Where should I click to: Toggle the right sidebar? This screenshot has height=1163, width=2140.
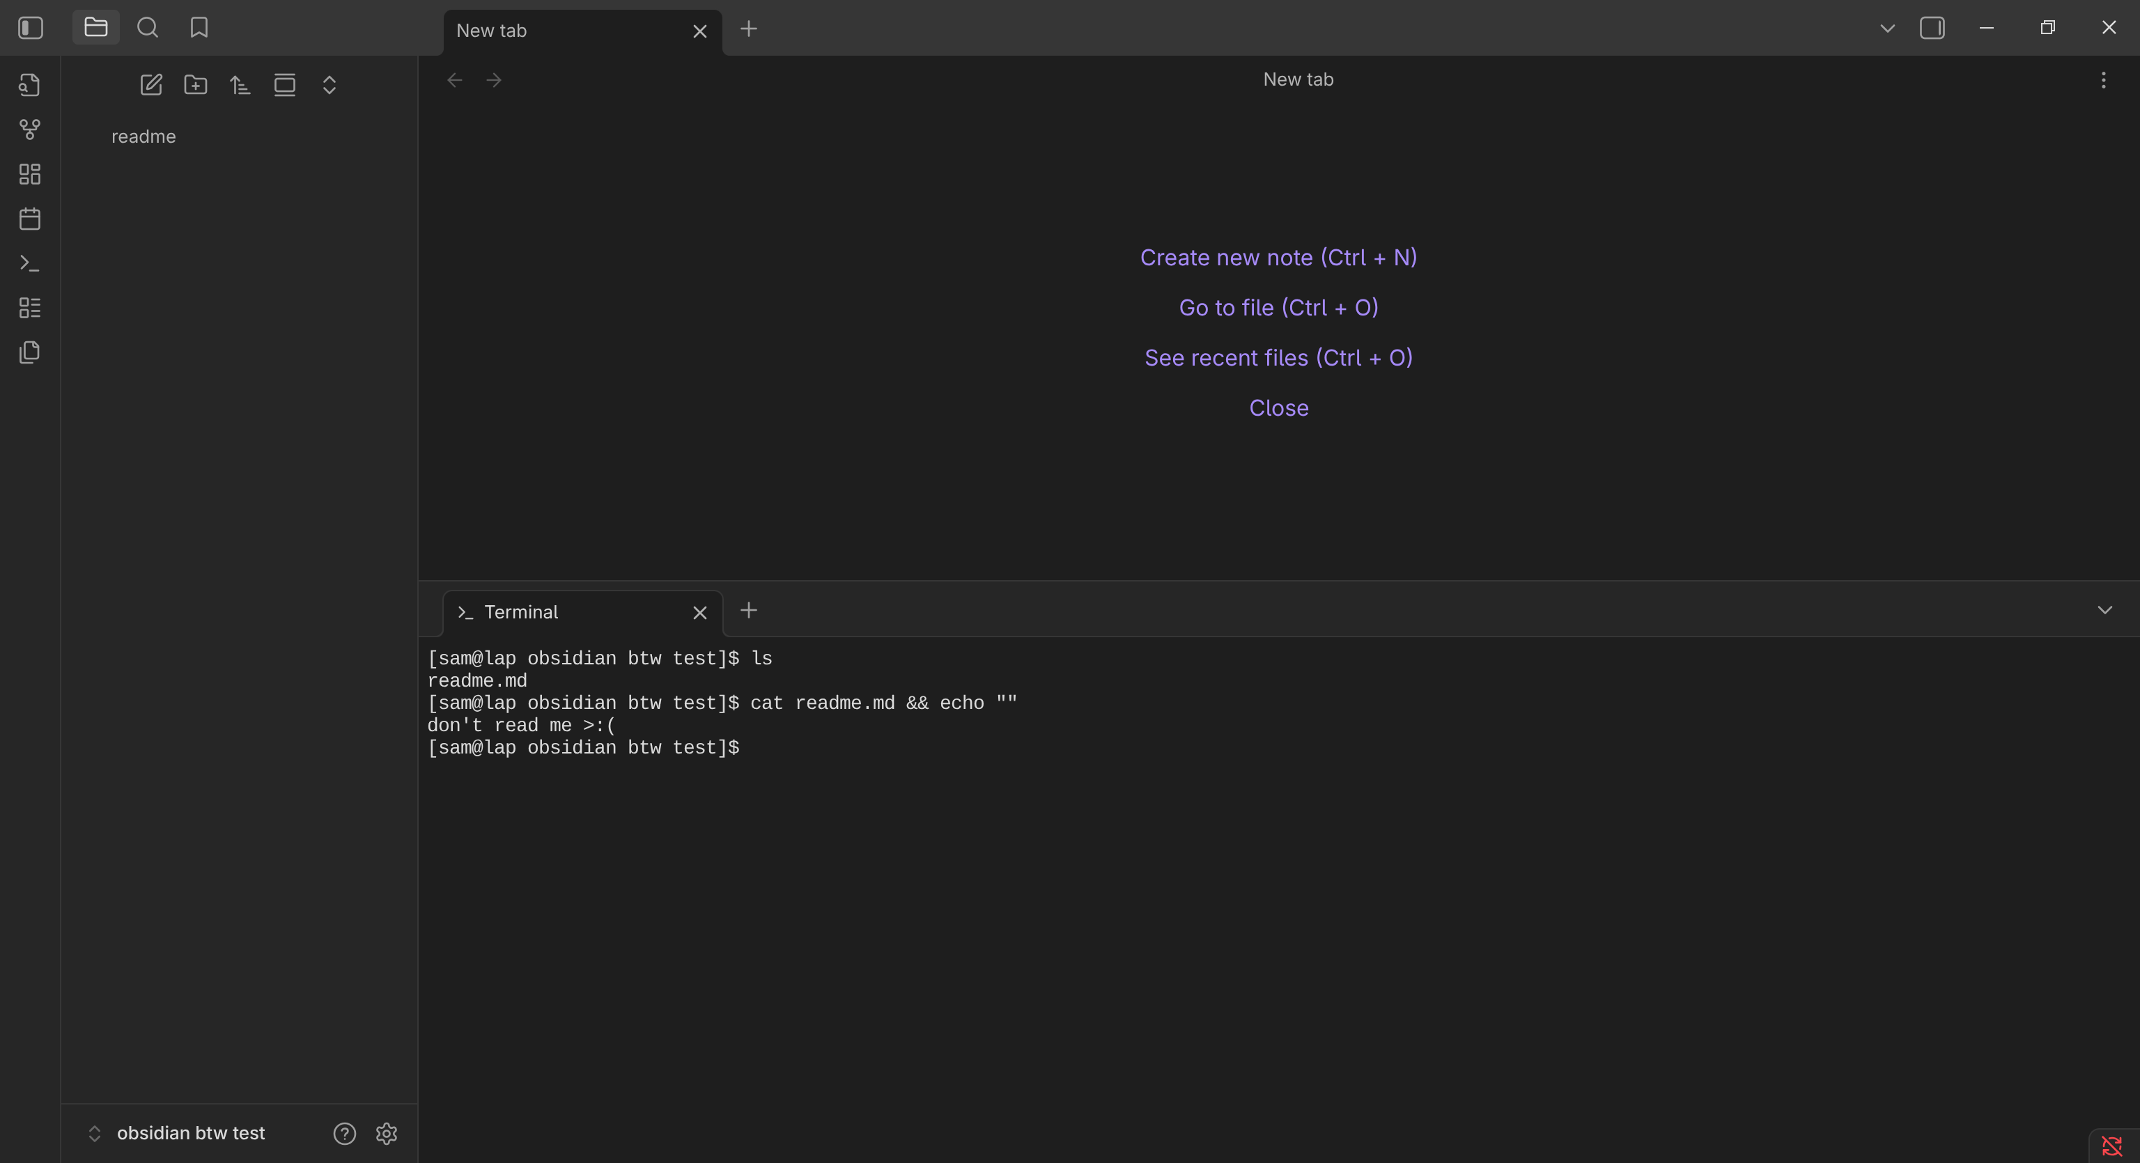tap(1932, 27)
